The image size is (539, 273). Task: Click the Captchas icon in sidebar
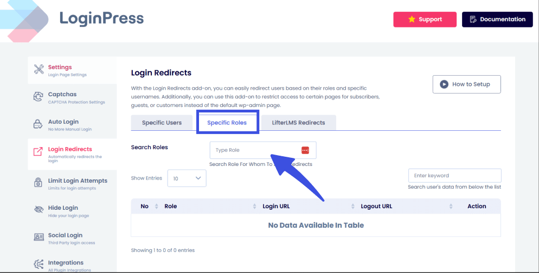(x=39, y=97)
